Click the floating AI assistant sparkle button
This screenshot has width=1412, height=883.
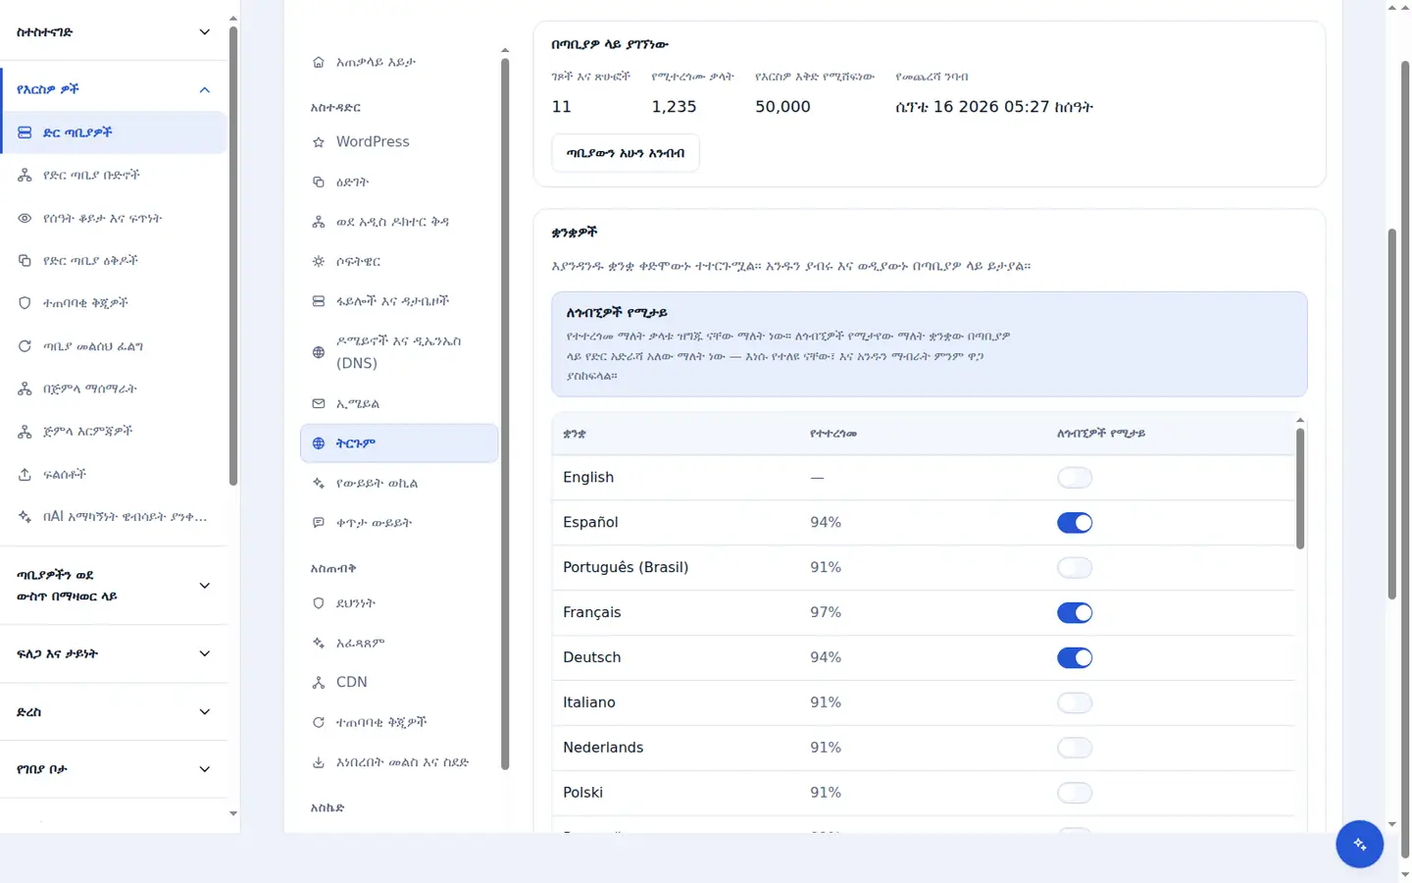click(x=1360, y=844)
